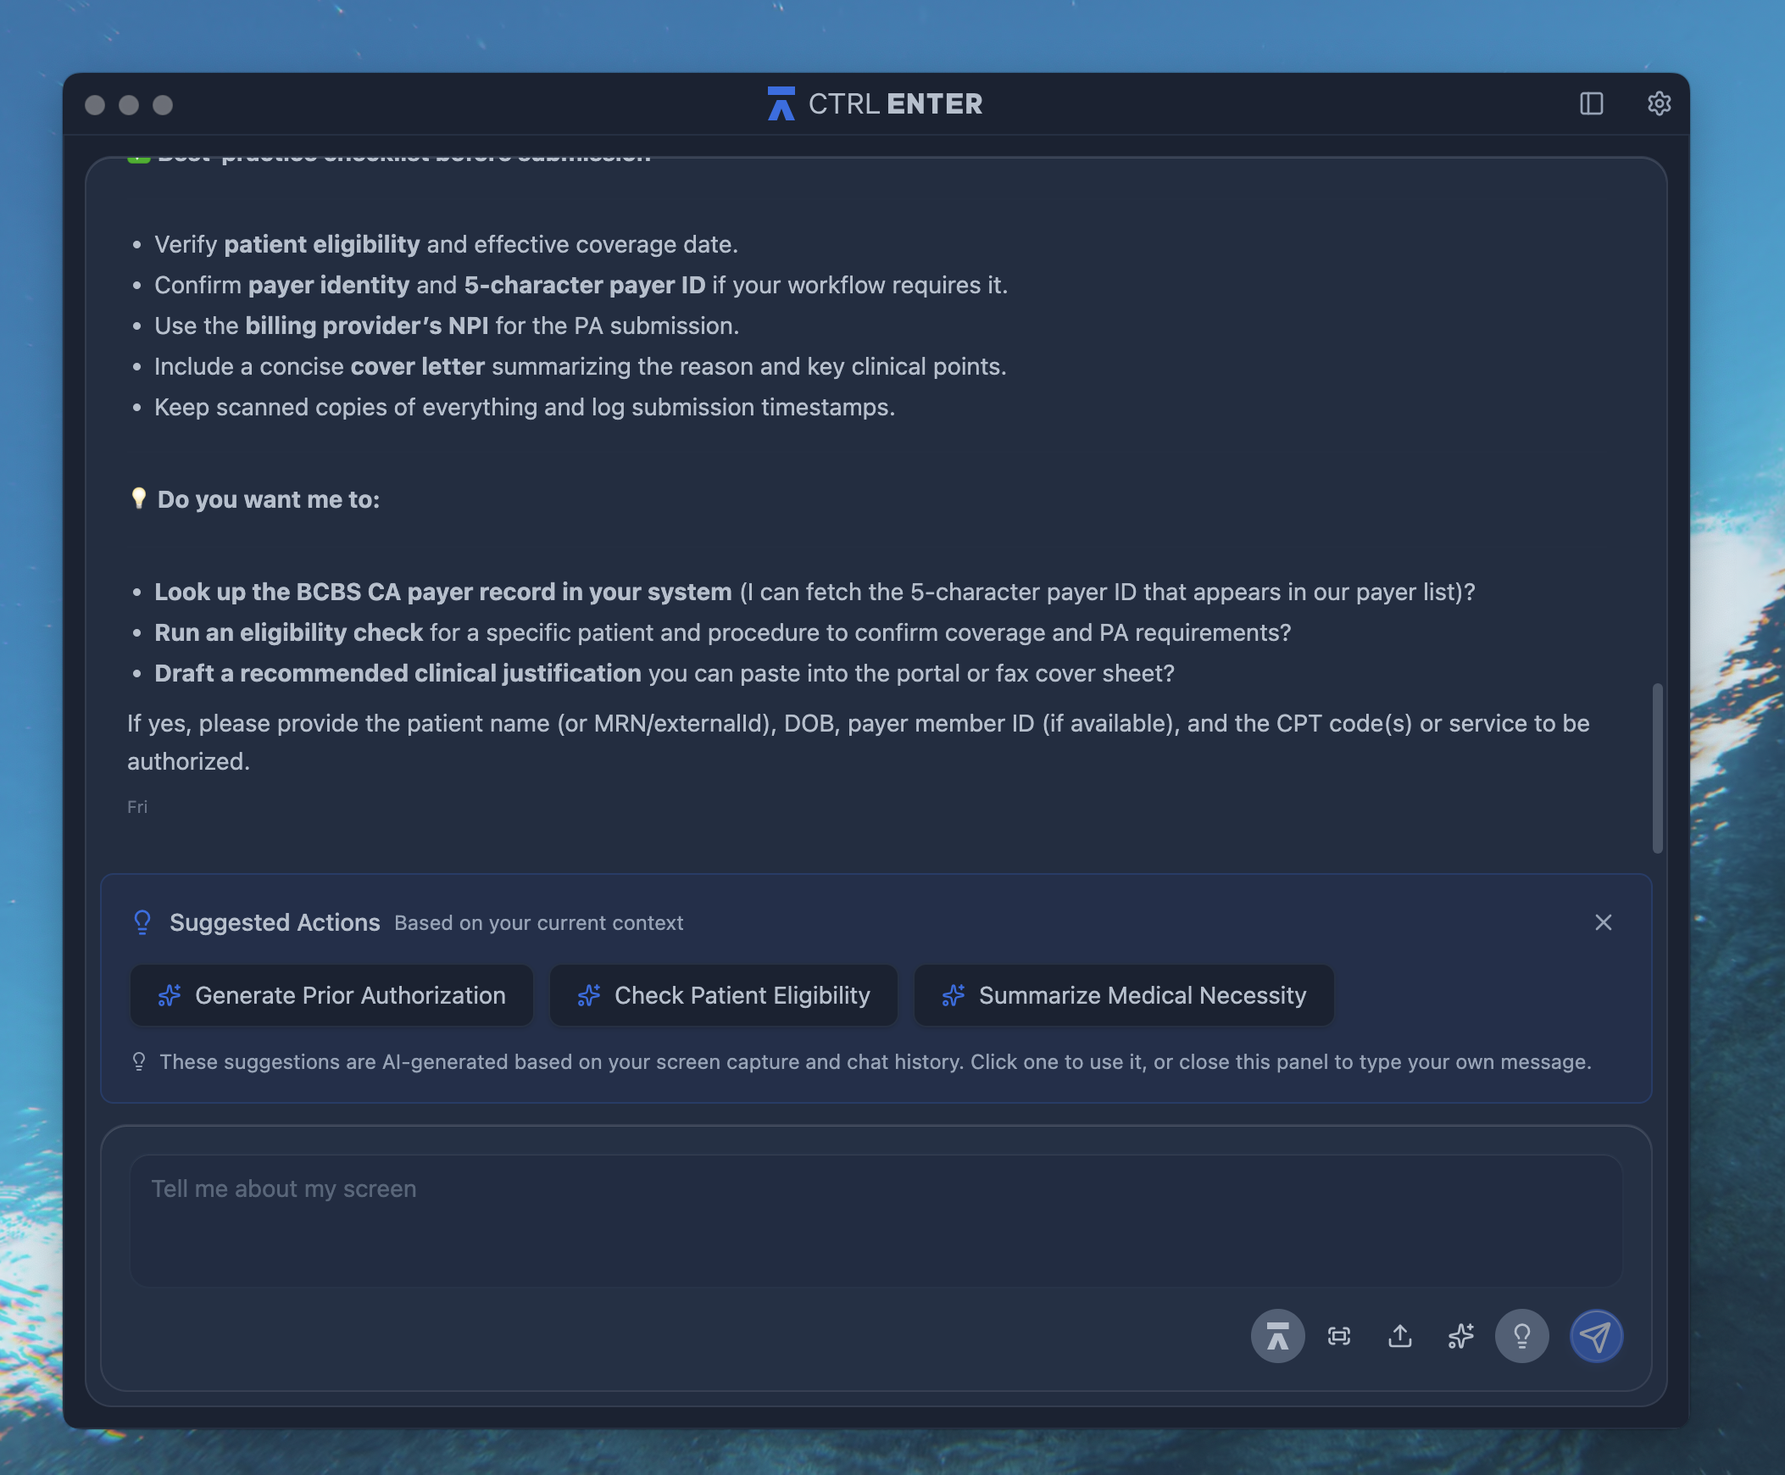This screenshot has height=1475, width=1785.
Task: Click the 'Fri' message timestamp
Action: (x=137, y=806)
